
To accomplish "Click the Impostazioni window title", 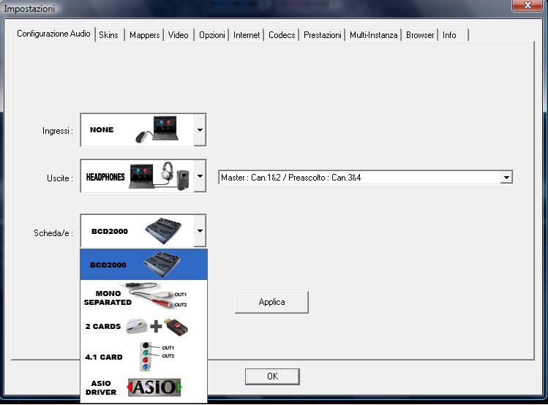I will pyautogui.click(x=29, y=8).
